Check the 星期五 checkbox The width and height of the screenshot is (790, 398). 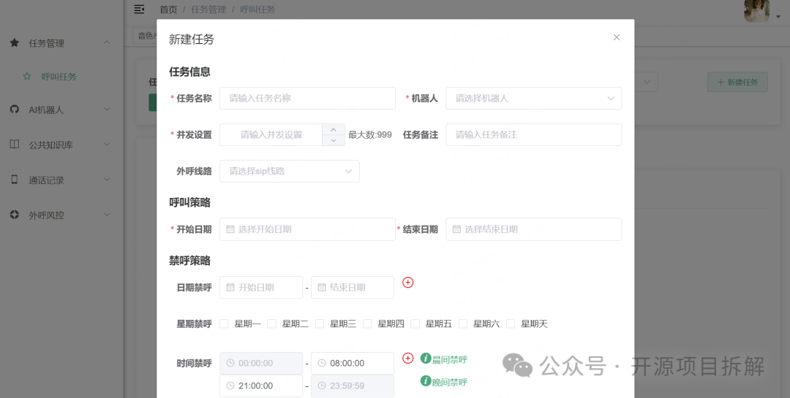(415, 324)
